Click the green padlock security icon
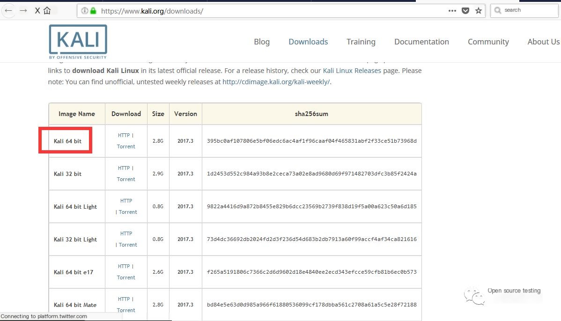This screenshot has height=321, width=561. pyautogui.click(x=93, y=11)
